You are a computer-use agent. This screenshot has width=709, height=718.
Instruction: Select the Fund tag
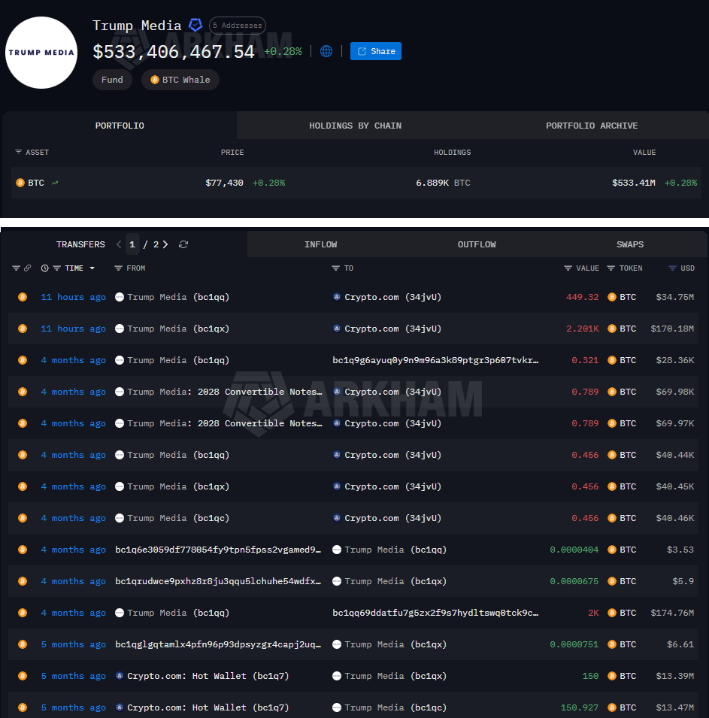(112, 80)
